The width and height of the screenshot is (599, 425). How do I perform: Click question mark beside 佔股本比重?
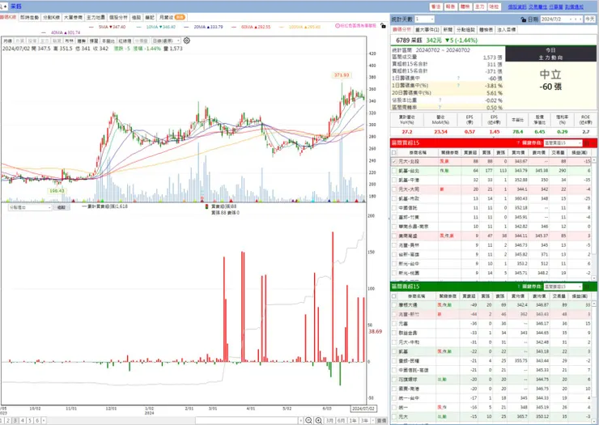[x=440, y=100]
